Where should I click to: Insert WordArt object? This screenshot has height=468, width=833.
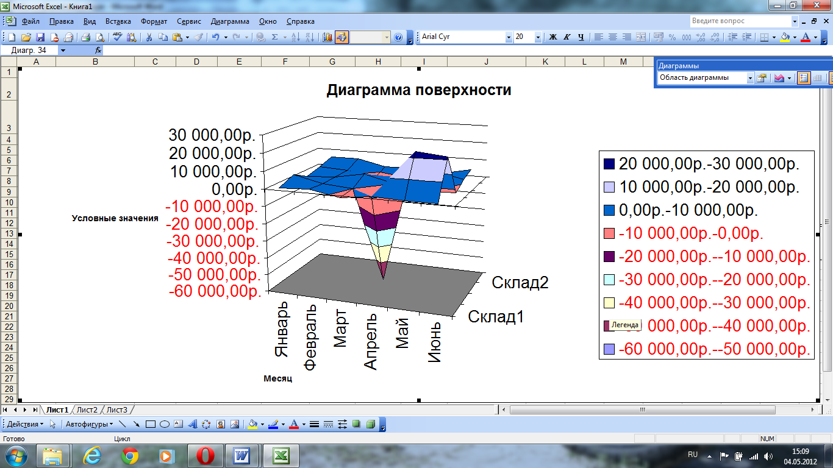[x=192, y=424]
